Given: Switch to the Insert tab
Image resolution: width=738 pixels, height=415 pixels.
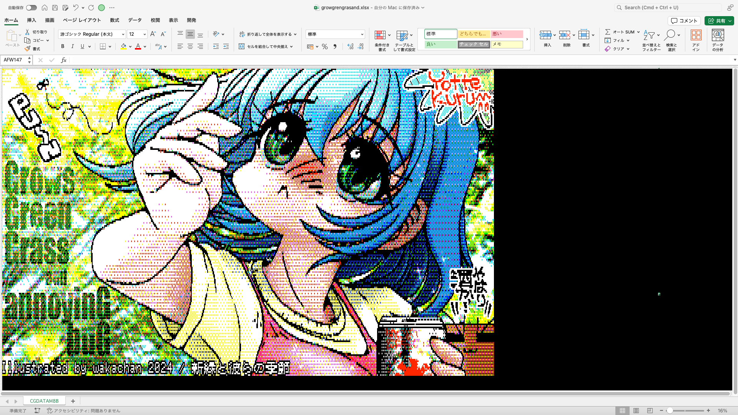Looking at the screenshot, I should click(x=32, y=20).
